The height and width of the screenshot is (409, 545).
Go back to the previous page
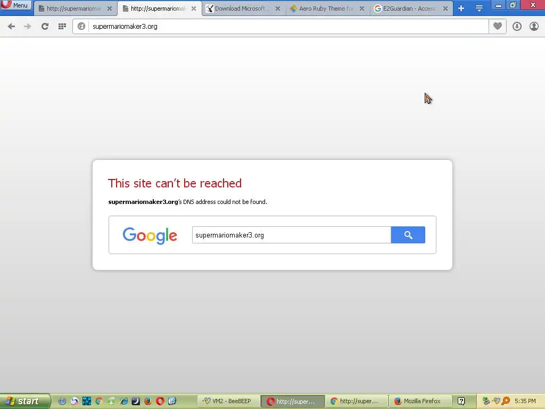click(x=11, y=27)
